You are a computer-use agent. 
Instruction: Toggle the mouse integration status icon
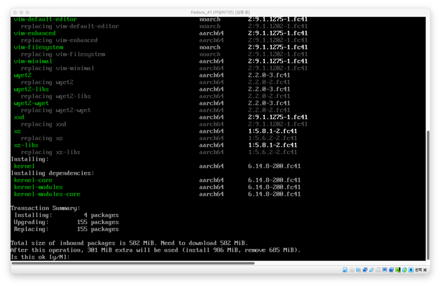coord(404,270)
